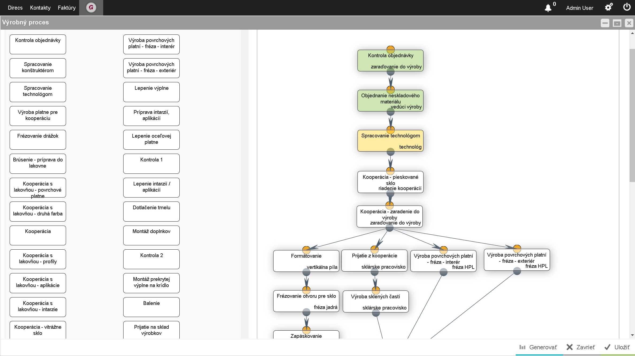Image resolution: width=635 pixels, height=356 pixels.
Task: Select Lepenie intarzií / aplikácií item
Action: point(151,188)
